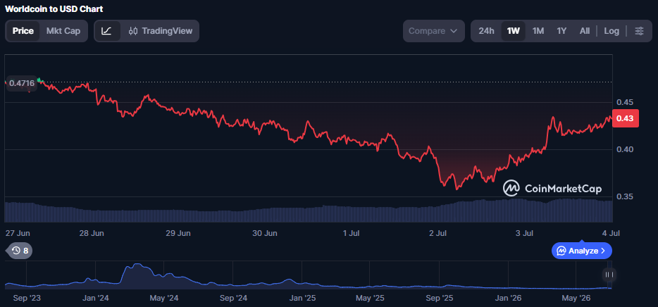658x307 pixels.
Task: Toggle Log scale
Action: point(612,31)
